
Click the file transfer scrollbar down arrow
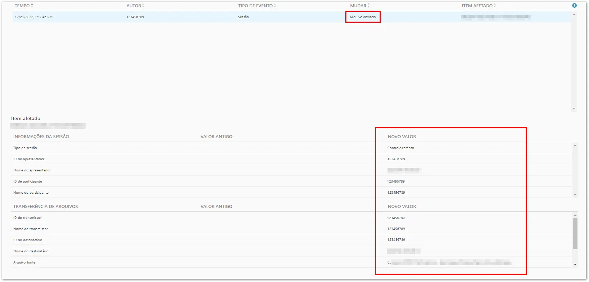pyautogui.click(x=575, y=265)
